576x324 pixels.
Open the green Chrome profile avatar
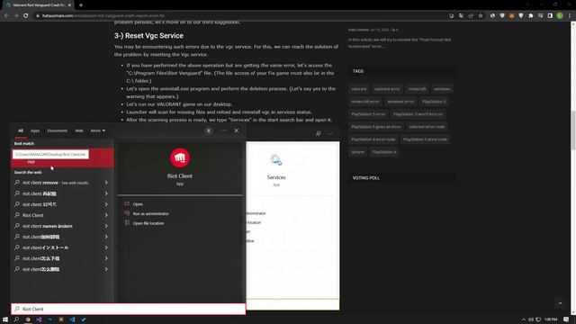560,16
